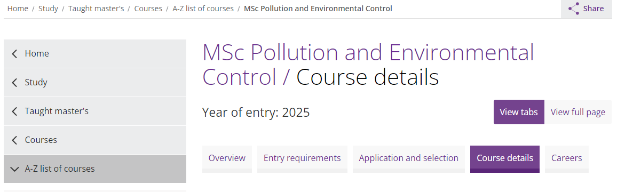Switch to View tabs mode
This screenshot has width=625, height=192.
tap(519, 112)
